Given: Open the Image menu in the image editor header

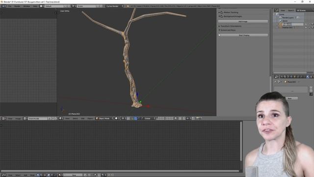Looking at the screenshot, I should (18, 118).
